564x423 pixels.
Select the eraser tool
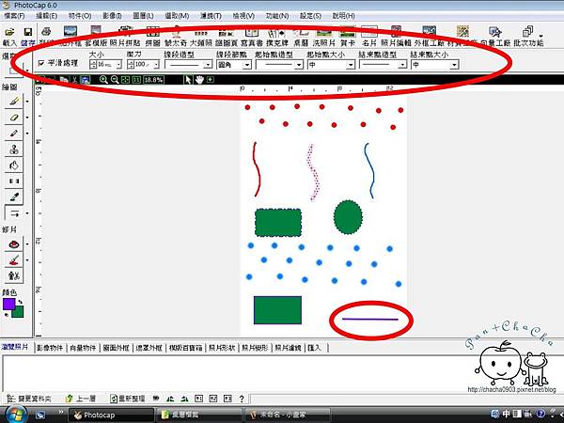[x=14, y=117]
